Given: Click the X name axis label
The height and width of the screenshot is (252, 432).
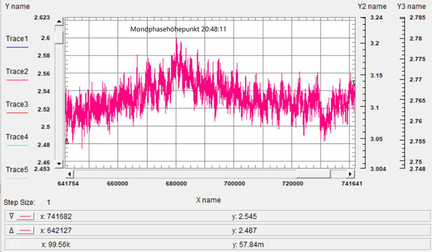Looking at the screenshot, I should 208,200.
